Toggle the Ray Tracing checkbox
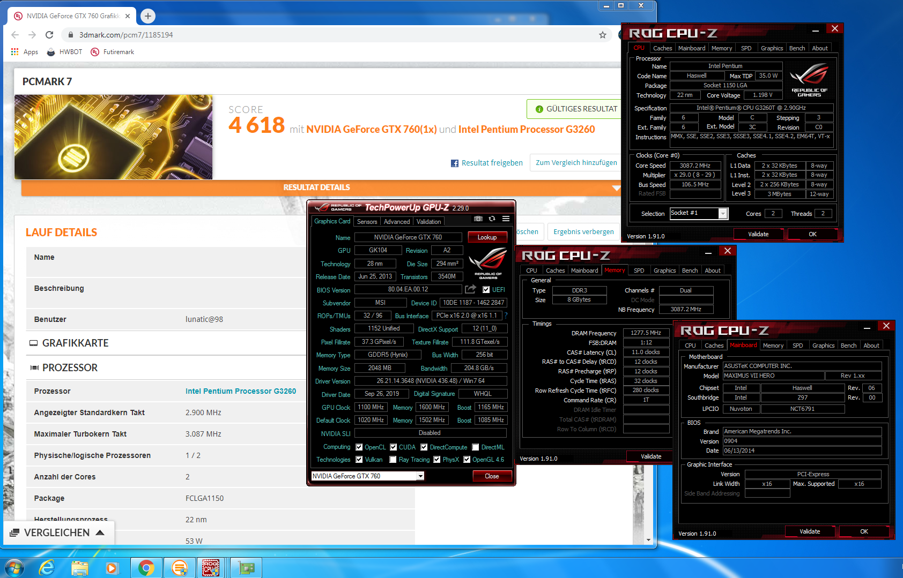Screen dimensions: 903x578 (393, 460)
